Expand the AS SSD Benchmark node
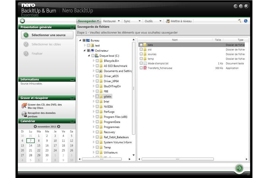The width and height of the screenshot is (267, 178). 93,66
